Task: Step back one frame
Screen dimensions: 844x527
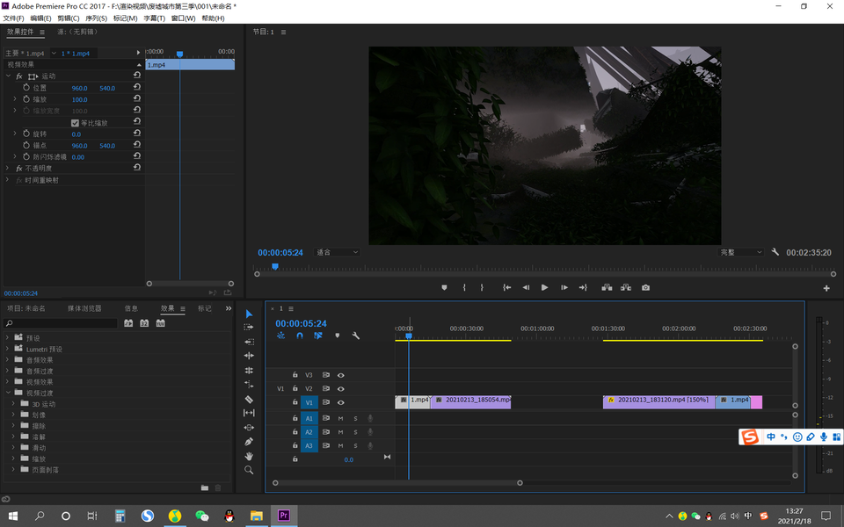Action: [526, 288]
